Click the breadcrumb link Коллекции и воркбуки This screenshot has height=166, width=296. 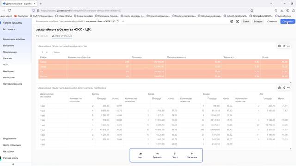(47, 22)
